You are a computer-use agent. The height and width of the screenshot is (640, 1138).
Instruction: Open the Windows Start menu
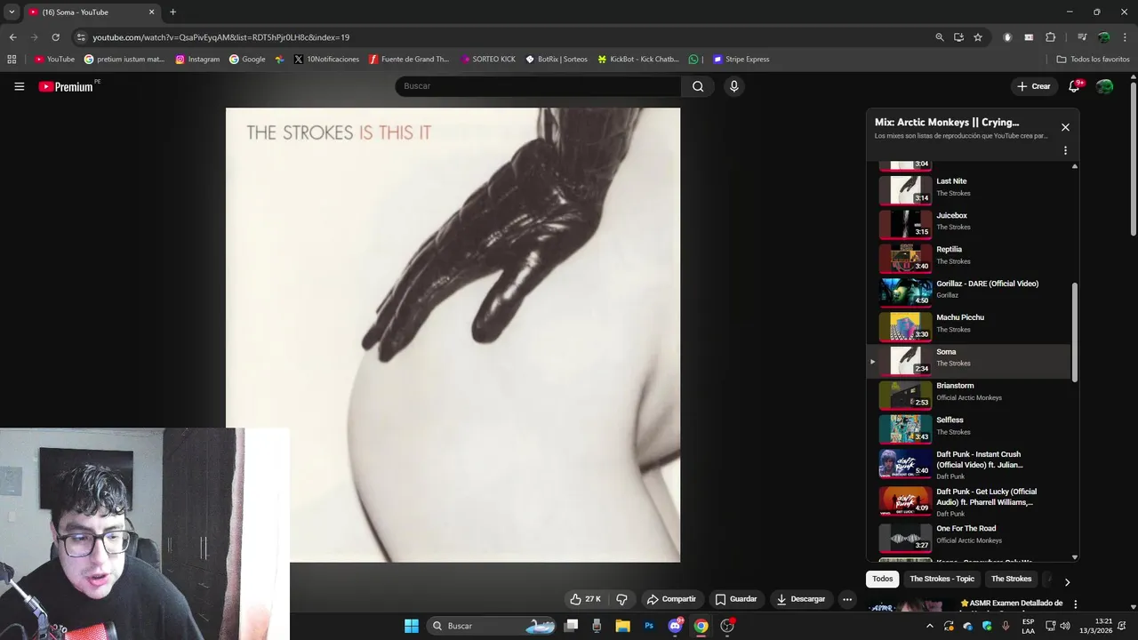point(412,626)
